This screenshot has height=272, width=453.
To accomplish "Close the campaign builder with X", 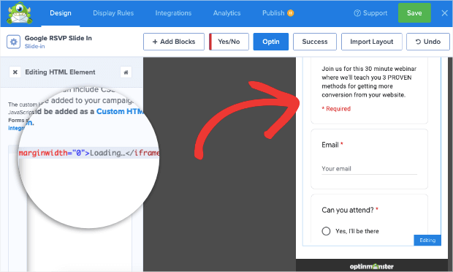I will [x=445, y=13].
